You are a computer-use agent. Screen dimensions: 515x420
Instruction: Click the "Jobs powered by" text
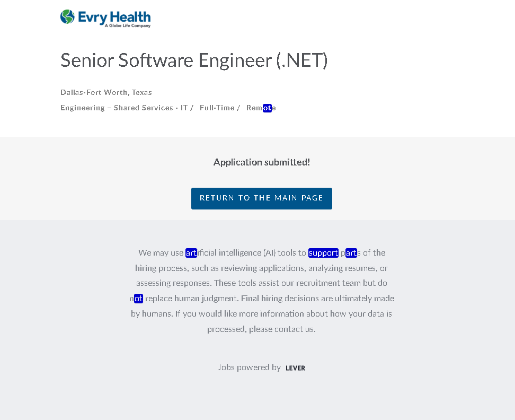tap(249, 367)
